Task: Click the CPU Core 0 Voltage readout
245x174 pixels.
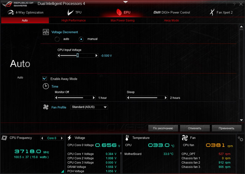Action: point(108,145)
